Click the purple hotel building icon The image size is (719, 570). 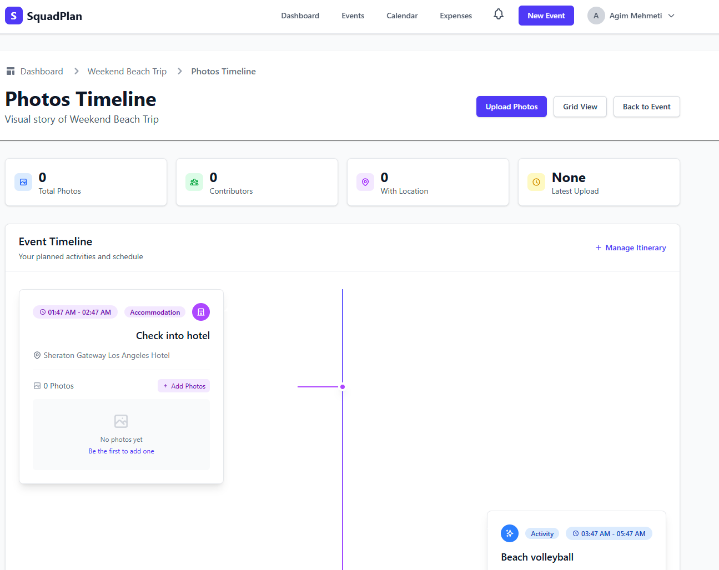point(200,312)
